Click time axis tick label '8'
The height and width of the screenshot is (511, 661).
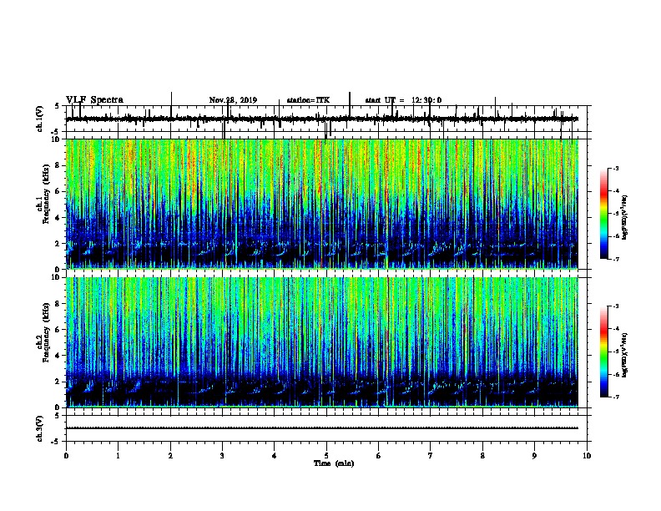click(x=482, y=456)
